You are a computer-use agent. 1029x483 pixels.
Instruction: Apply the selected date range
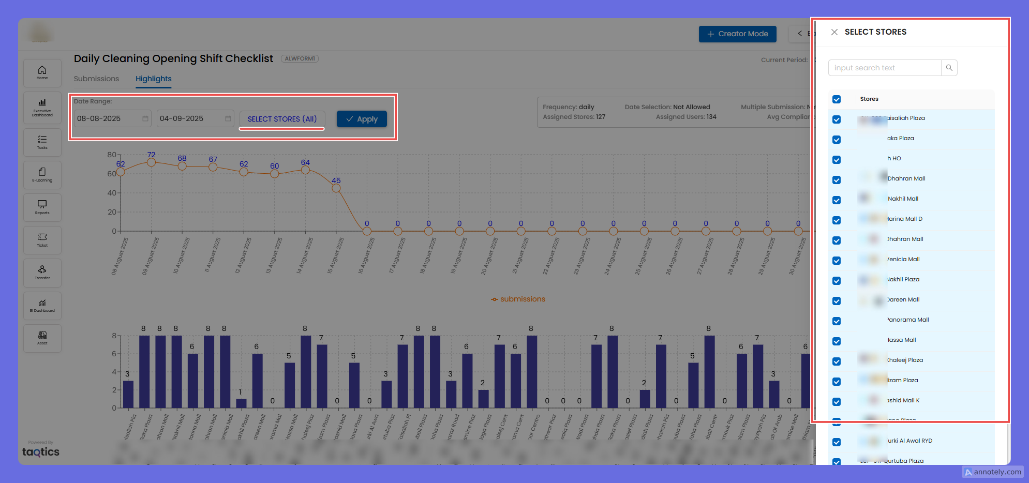coord(362,119)
